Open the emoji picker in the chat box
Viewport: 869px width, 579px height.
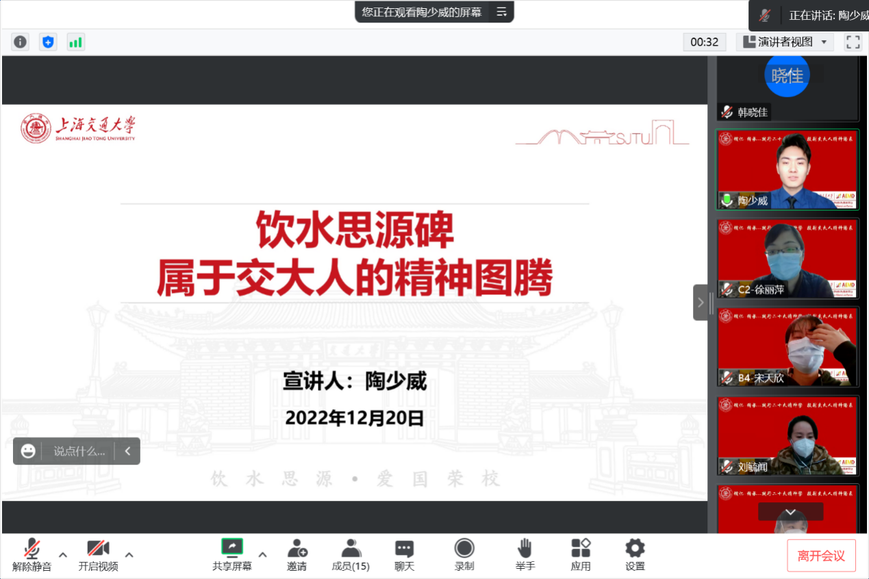point(27,451)
